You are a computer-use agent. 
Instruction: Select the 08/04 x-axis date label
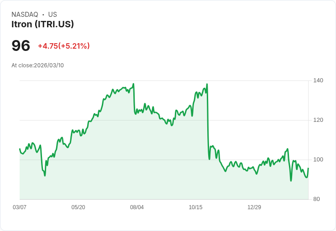[x=137, y=207]
